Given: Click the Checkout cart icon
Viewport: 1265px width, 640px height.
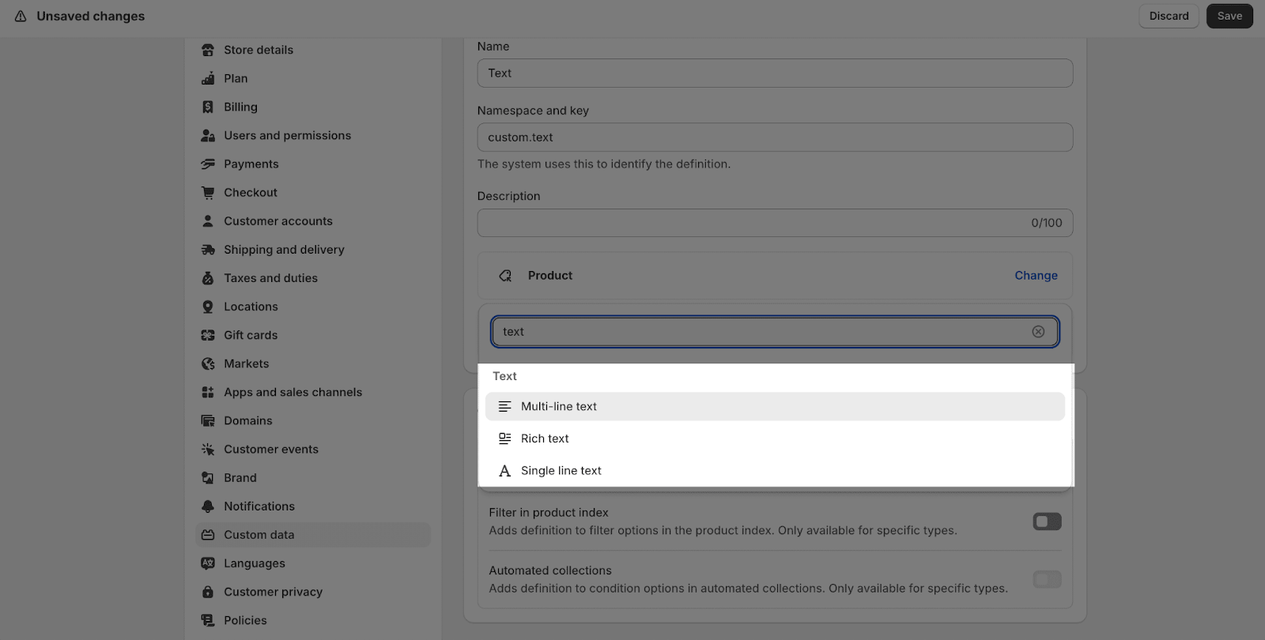Looking at the screenshot, I should (208, 192).
